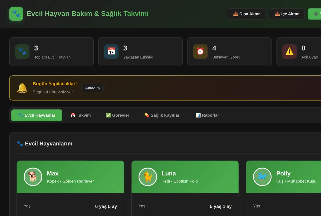The height and width of the screenshot is (216, 321).
Task: Import data with İçe Aktar button
Action: 287,14
